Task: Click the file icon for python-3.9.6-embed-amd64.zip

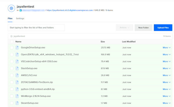Action: tap(17, 89)
